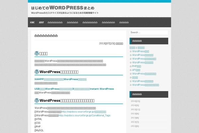The width and height of the screenshot is (199, 133).
Task: Open the 2013年11月 archive link
Action: coord(135,109)
